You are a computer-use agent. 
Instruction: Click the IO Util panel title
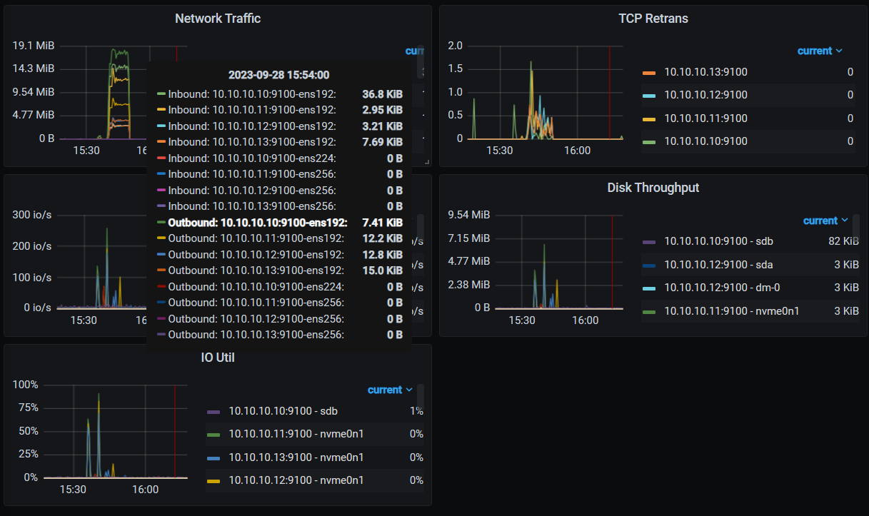pos(218,358)
